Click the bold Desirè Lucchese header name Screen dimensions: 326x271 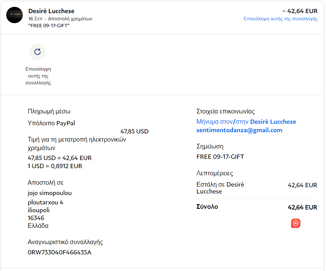[x=51, y=11]
